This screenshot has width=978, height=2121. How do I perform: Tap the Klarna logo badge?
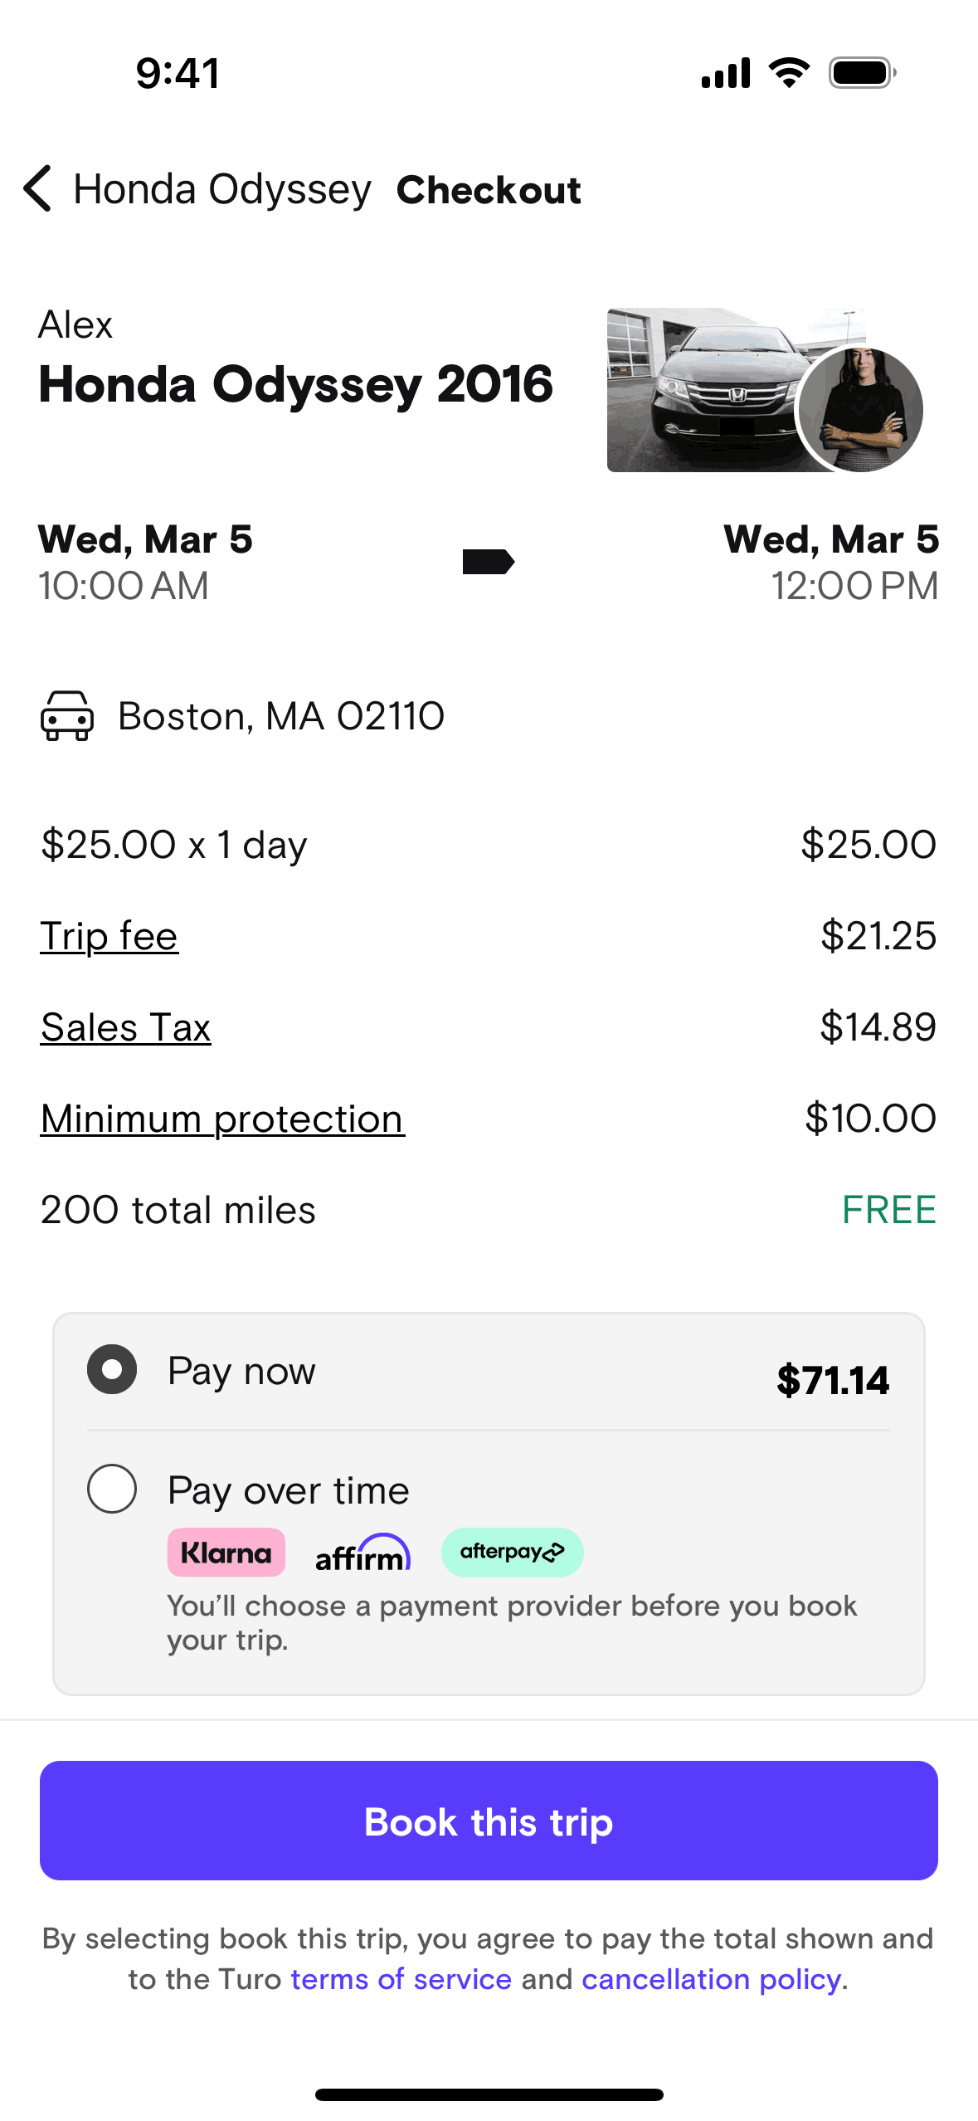226,1552
